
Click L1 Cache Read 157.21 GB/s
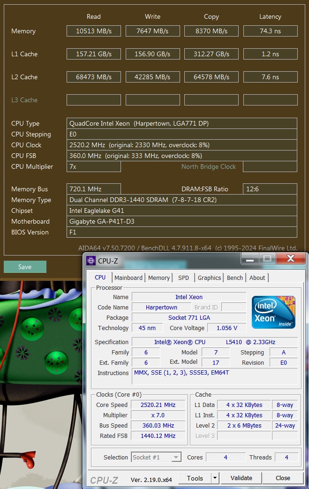coord(93,54)
